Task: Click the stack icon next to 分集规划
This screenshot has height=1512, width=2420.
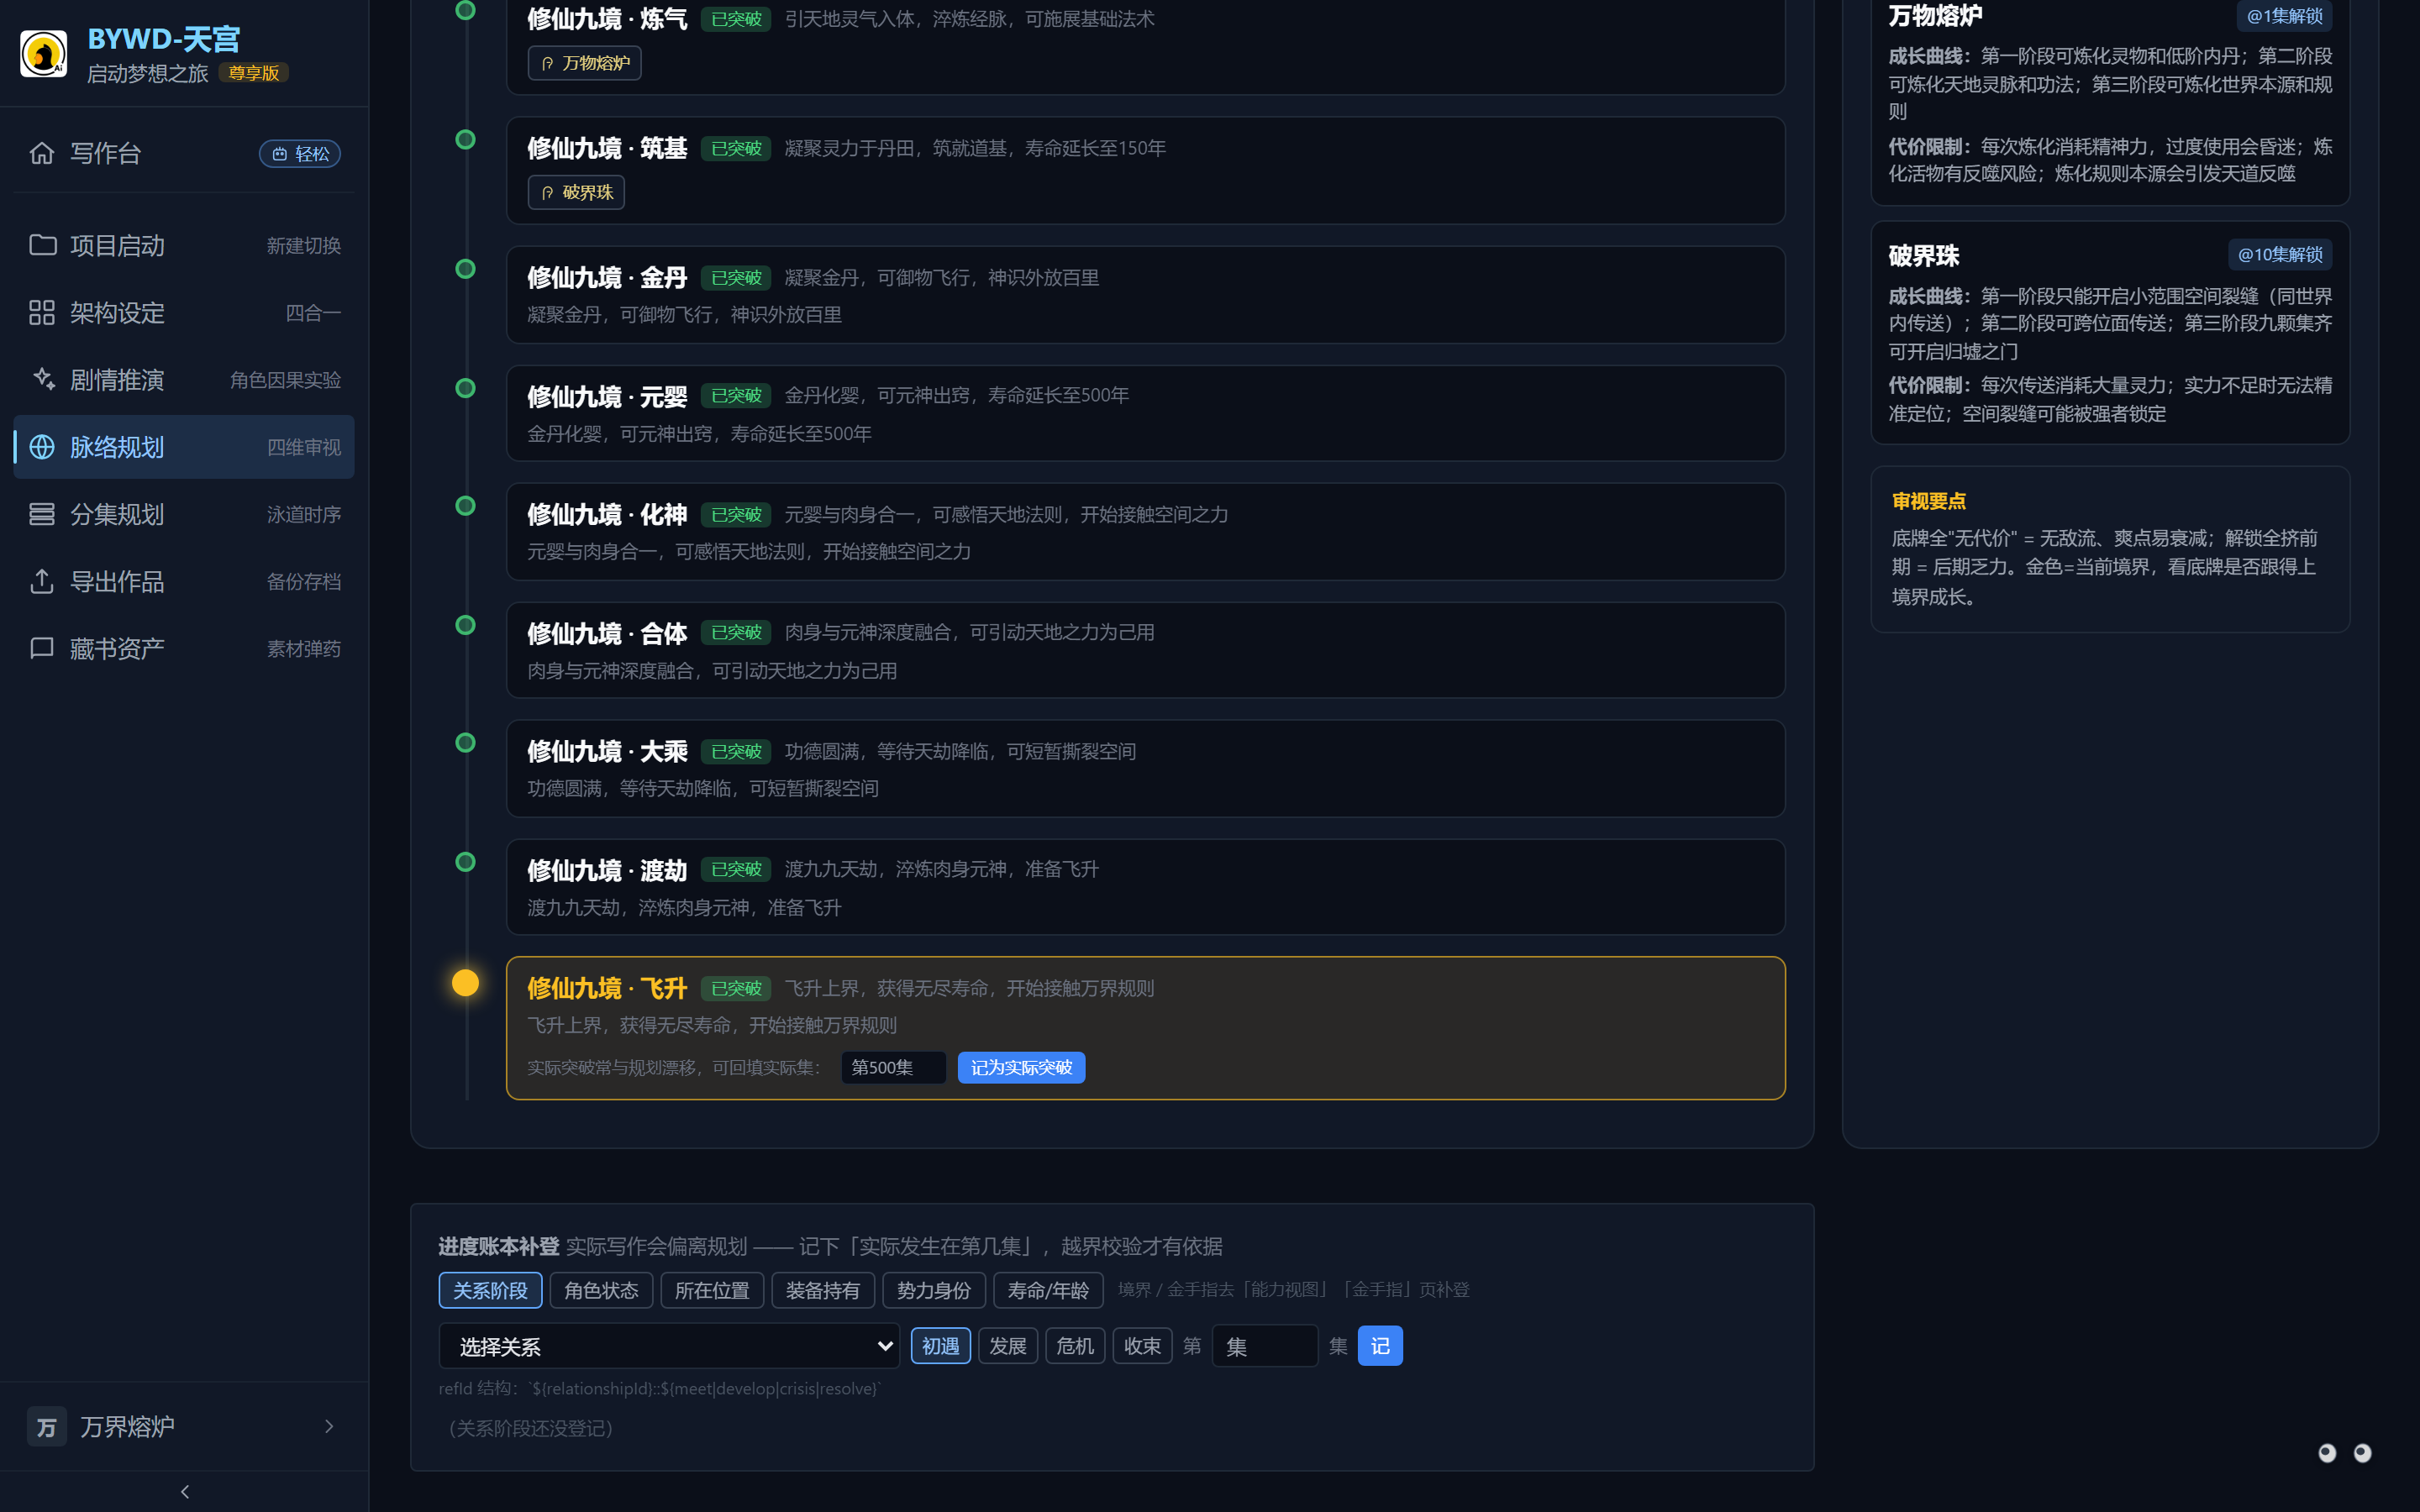Action: [42, 514]
